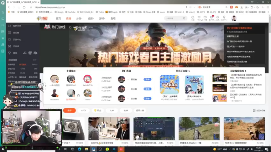This screenshot has width=271, height=152.
Task: Click the browser sidebar shopping cart icon
Action: [x=3, y=38]
